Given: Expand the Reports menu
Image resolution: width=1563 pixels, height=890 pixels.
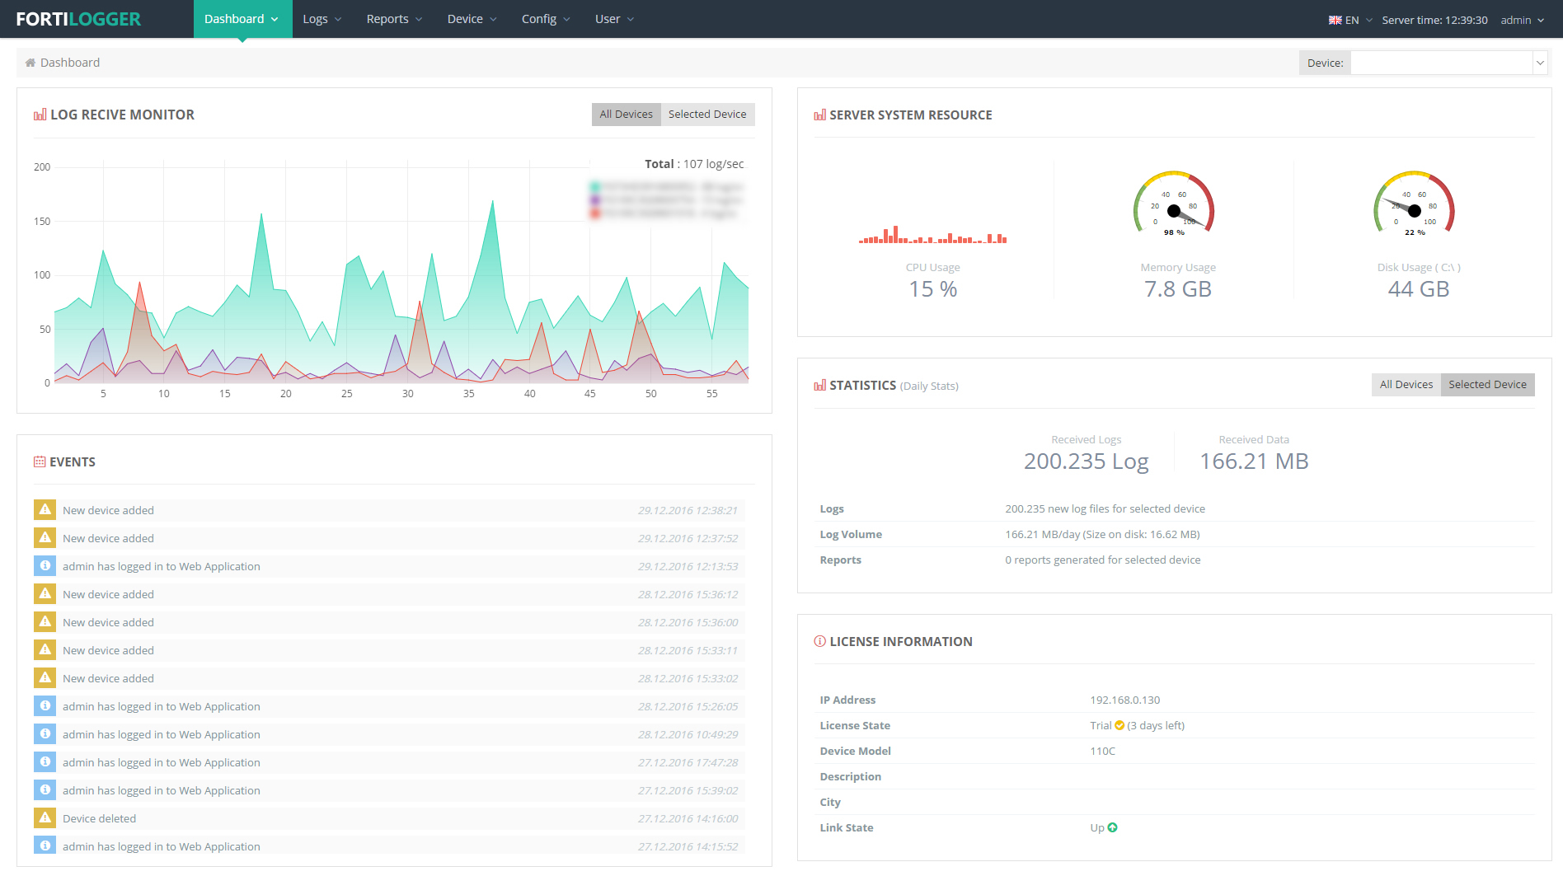Looking at the screenshot, I should coord(394,19).
